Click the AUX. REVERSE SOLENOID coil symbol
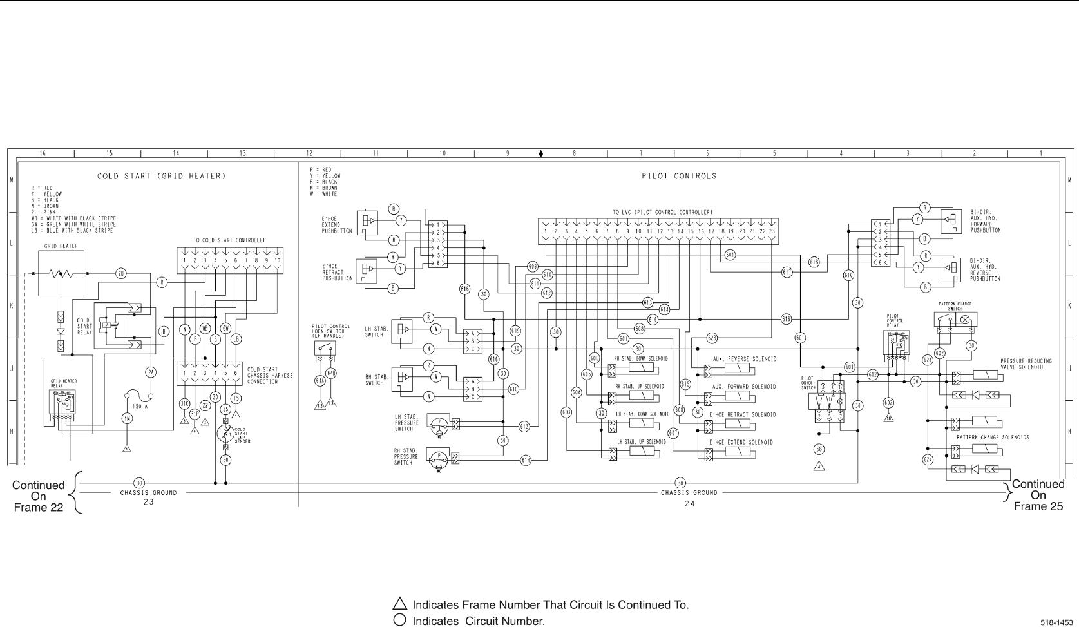The width and height of the screenshot is (1079, 627). [x=738, y=368]
